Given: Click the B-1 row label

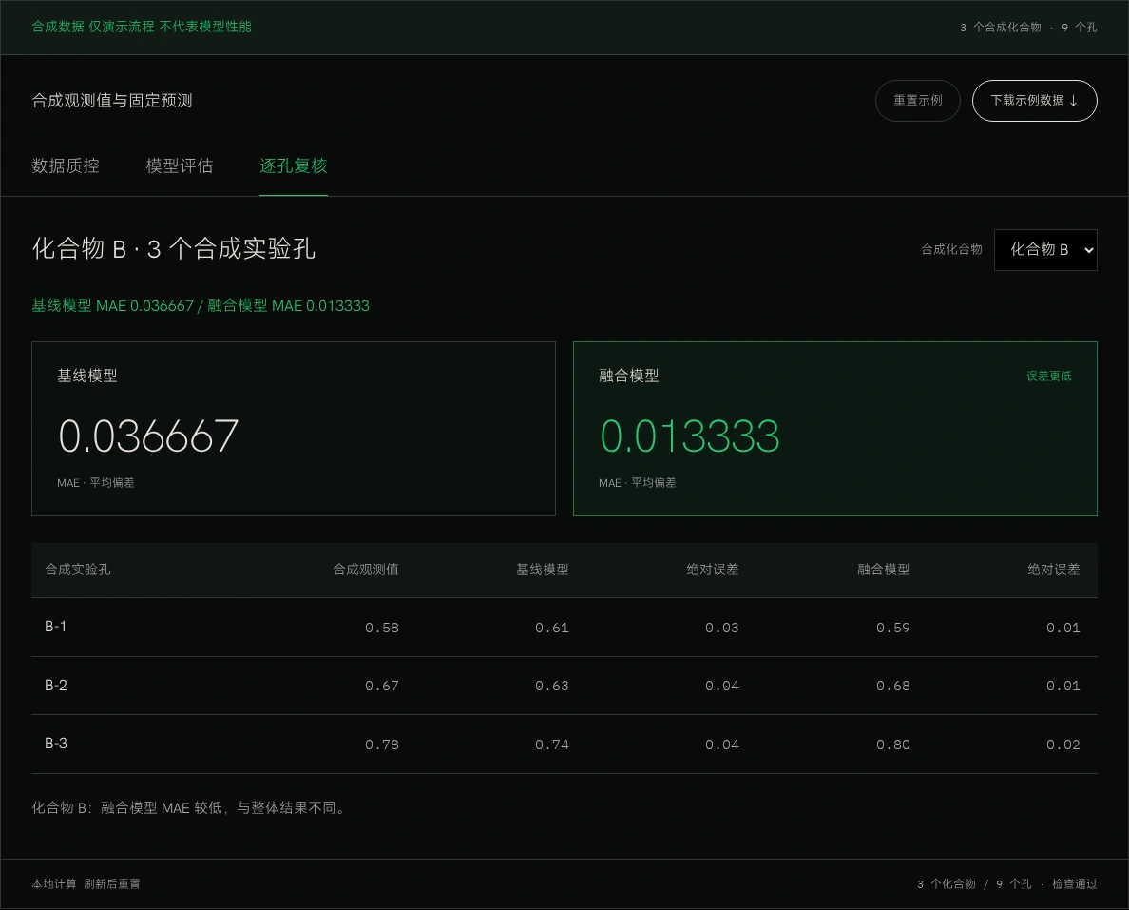Looking at the screenshot, I should pyautogui.click(x=55, y=627).
